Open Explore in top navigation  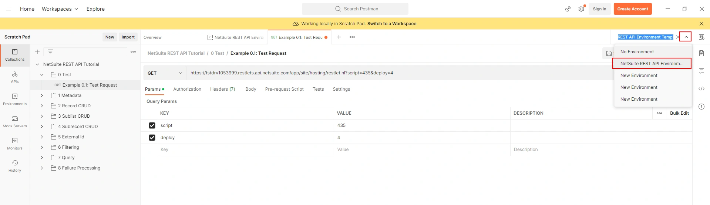pos(95,9)
